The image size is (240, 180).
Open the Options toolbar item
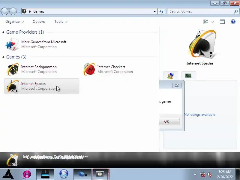(39, 22)
